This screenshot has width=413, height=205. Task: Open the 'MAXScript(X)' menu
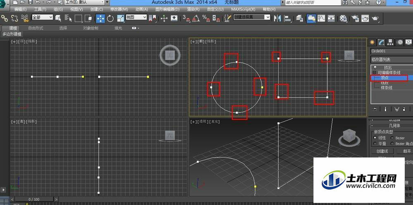pyautogui.click(x=243, y=9)
